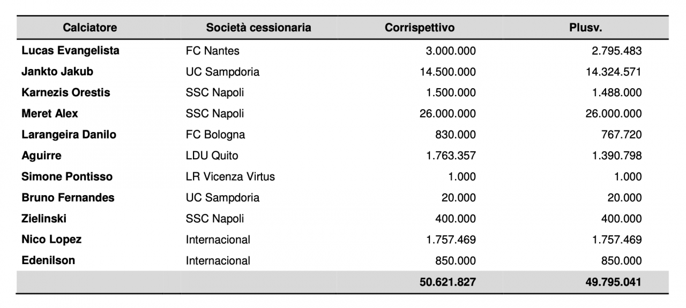Click the Edenilson player name
Screen dimensions: 686x308
point(48,260)
